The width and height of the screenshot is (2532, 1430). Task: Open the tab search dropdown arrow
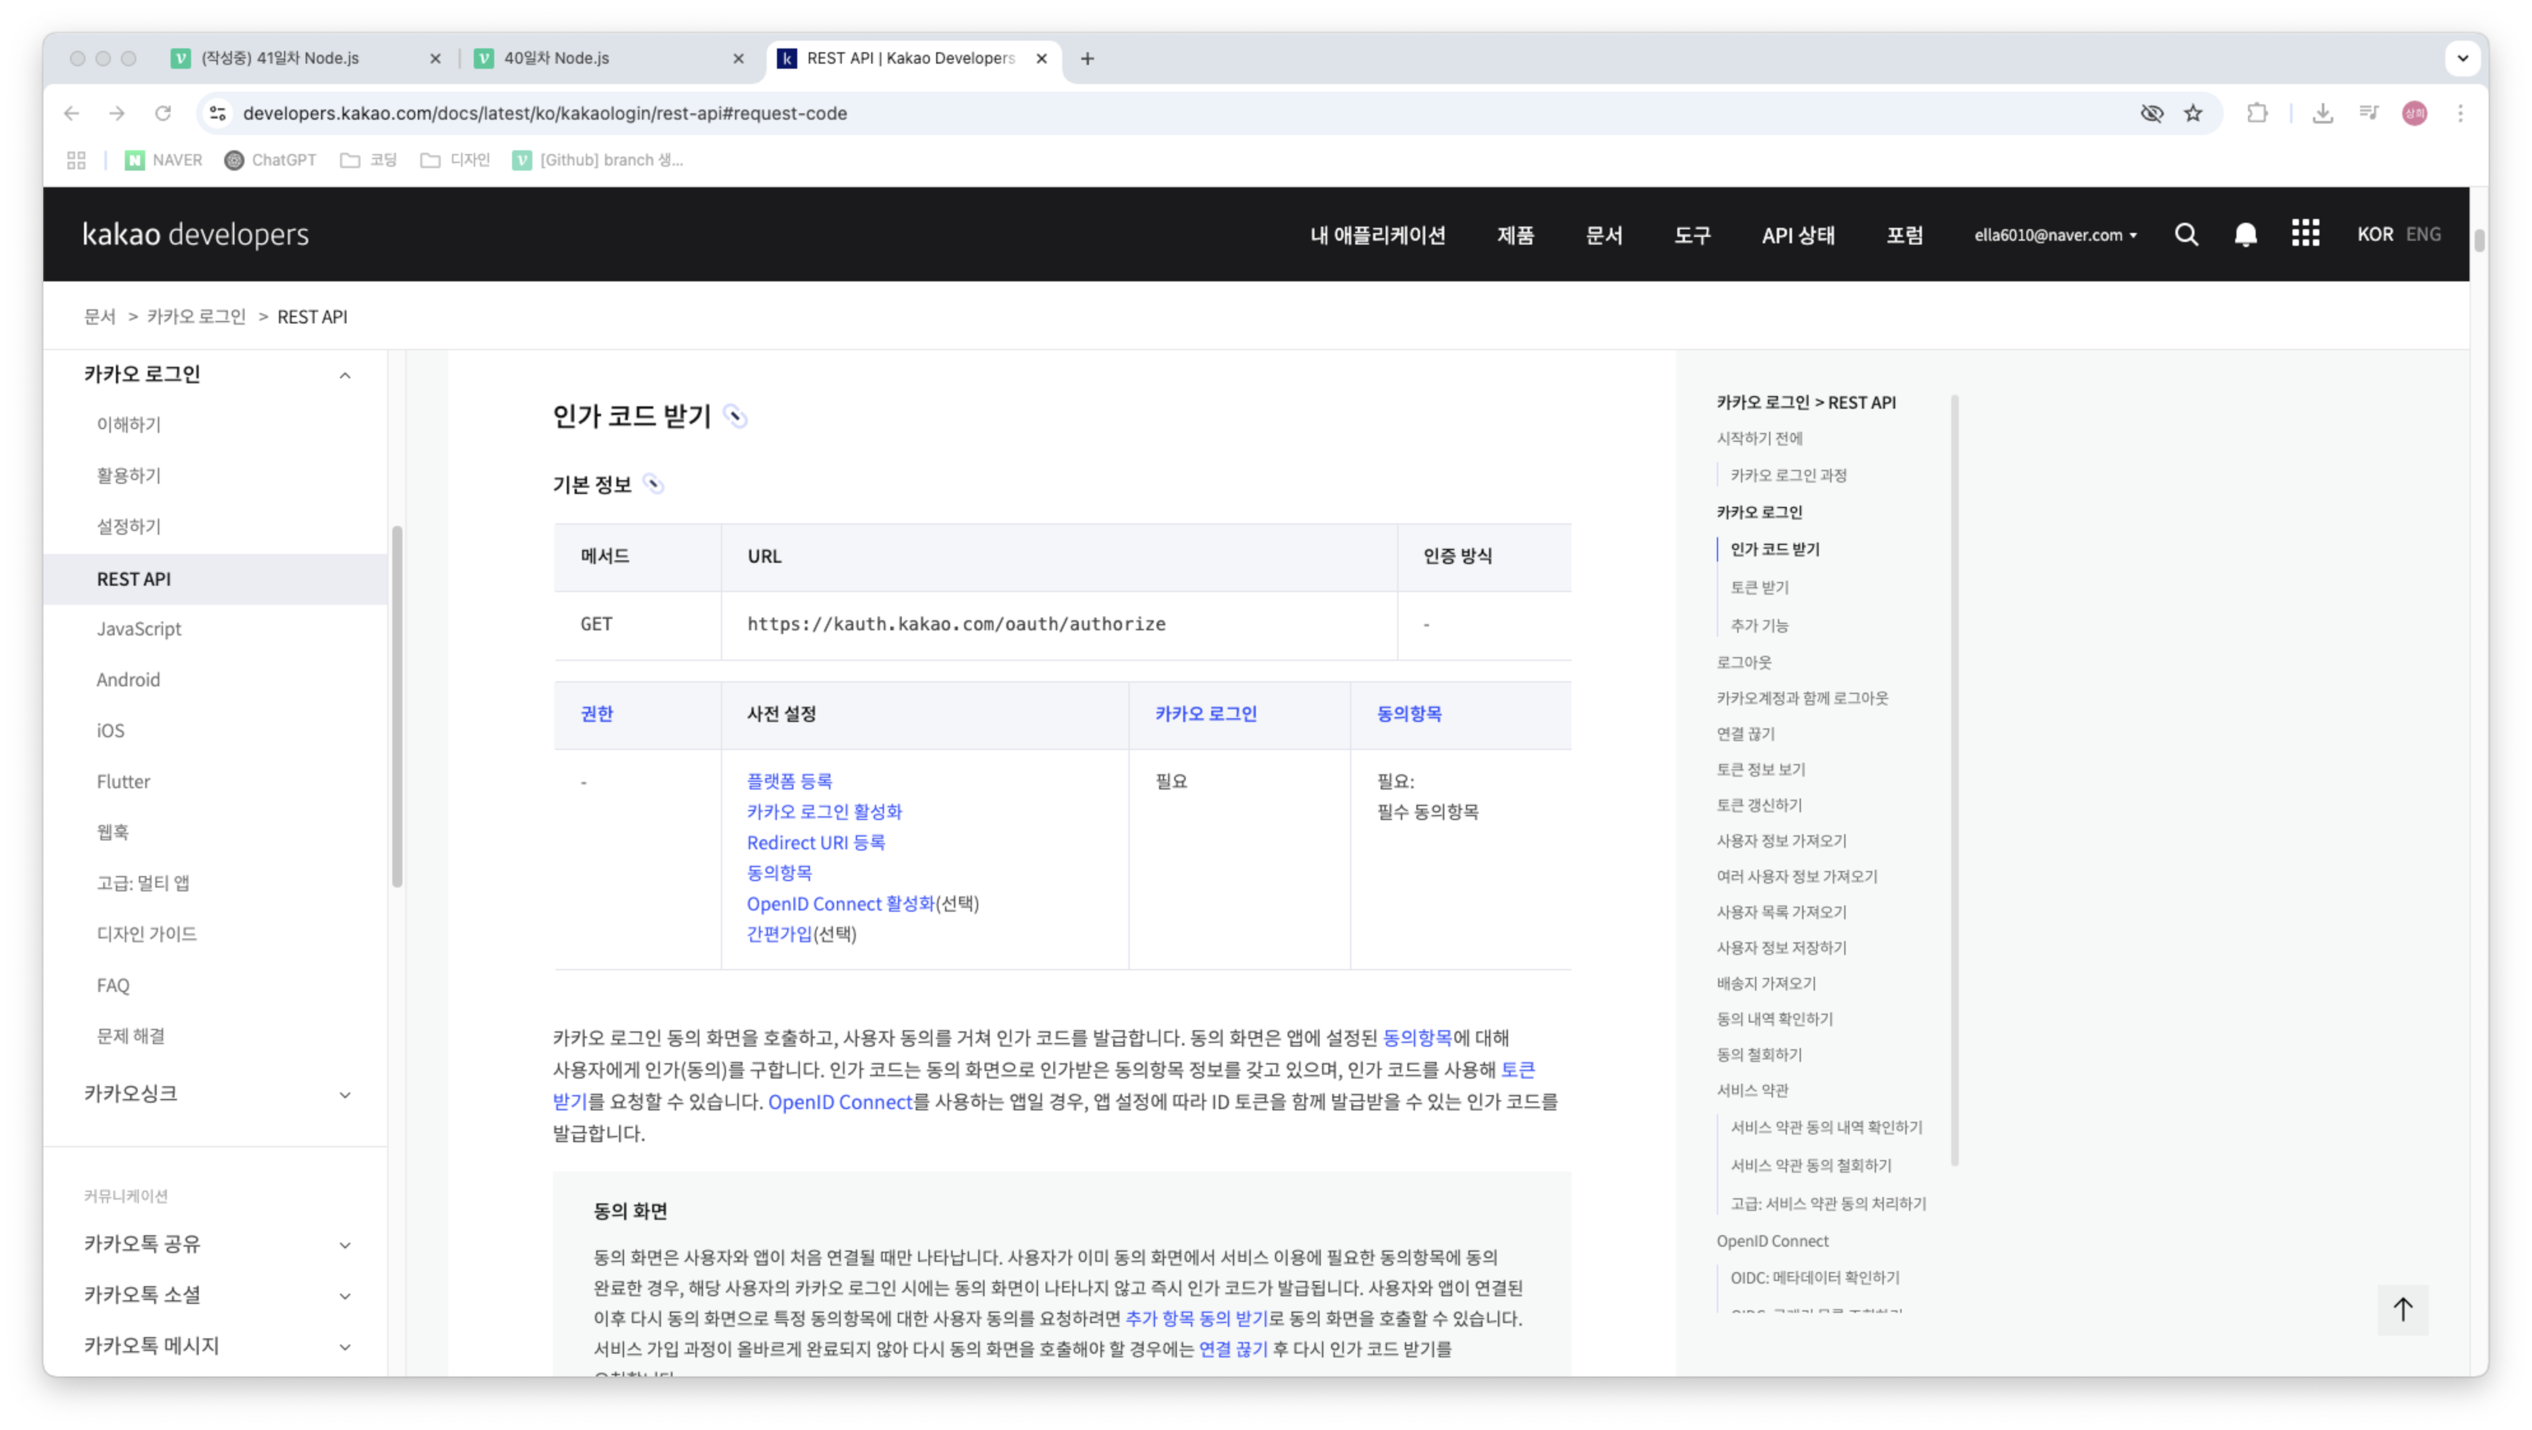2462,58
